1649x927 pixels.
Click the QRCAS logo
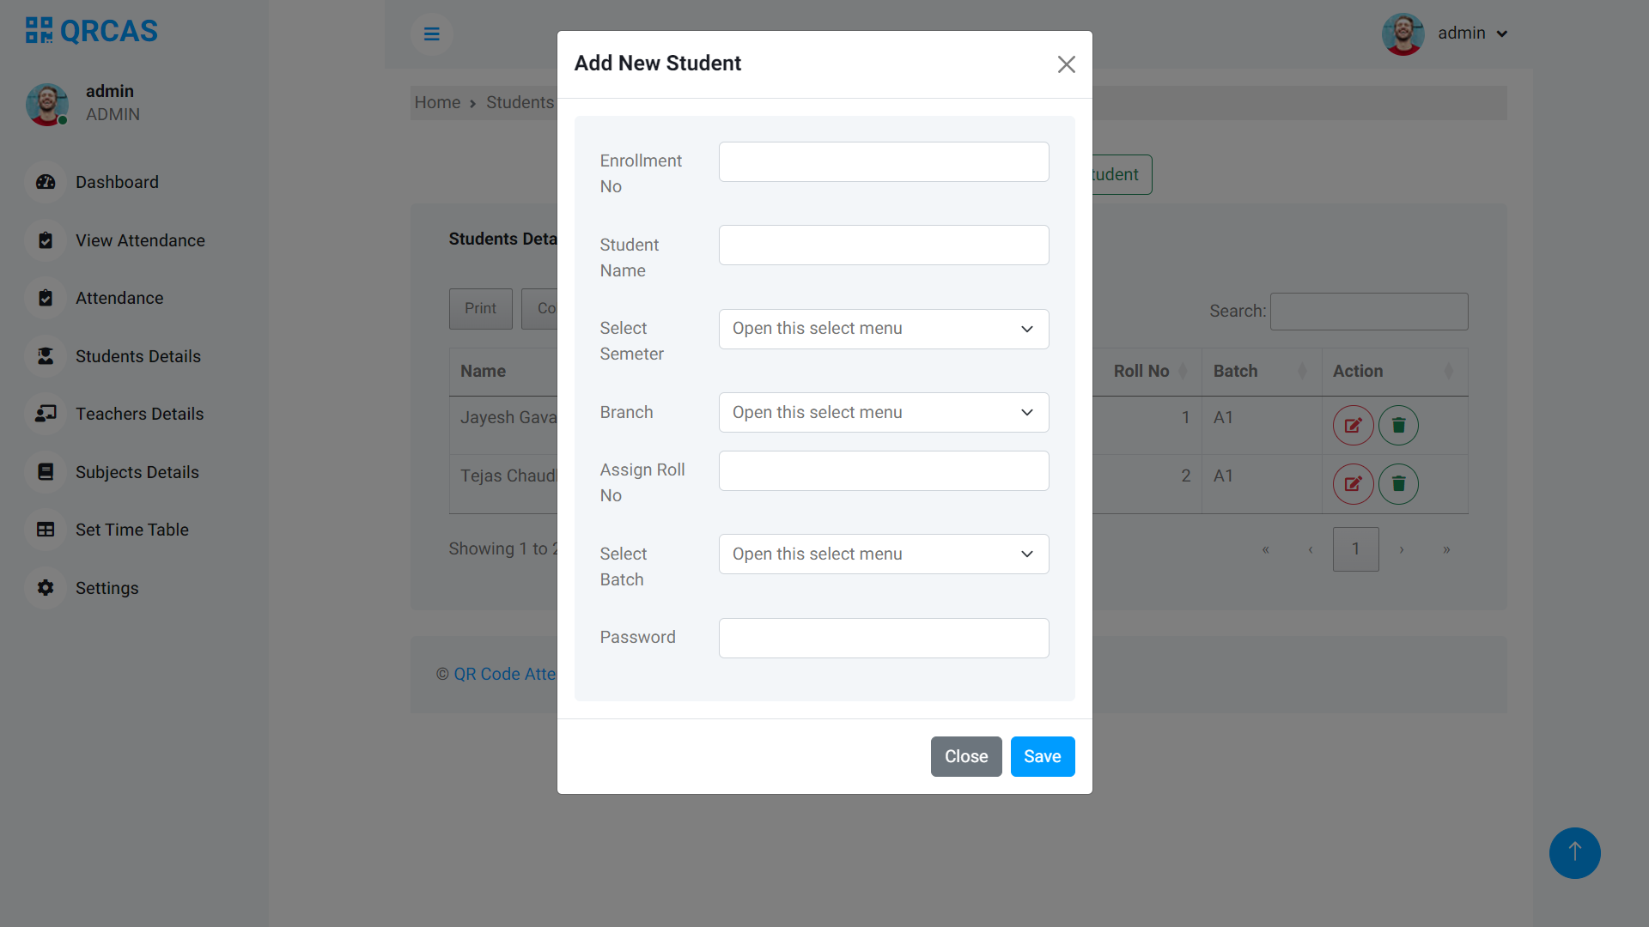(90, 30)
